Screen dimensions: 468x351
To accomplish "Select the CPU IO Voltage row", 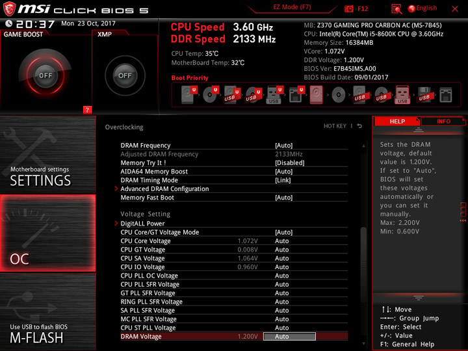I will pyautogui.click(x=234, y=267).
